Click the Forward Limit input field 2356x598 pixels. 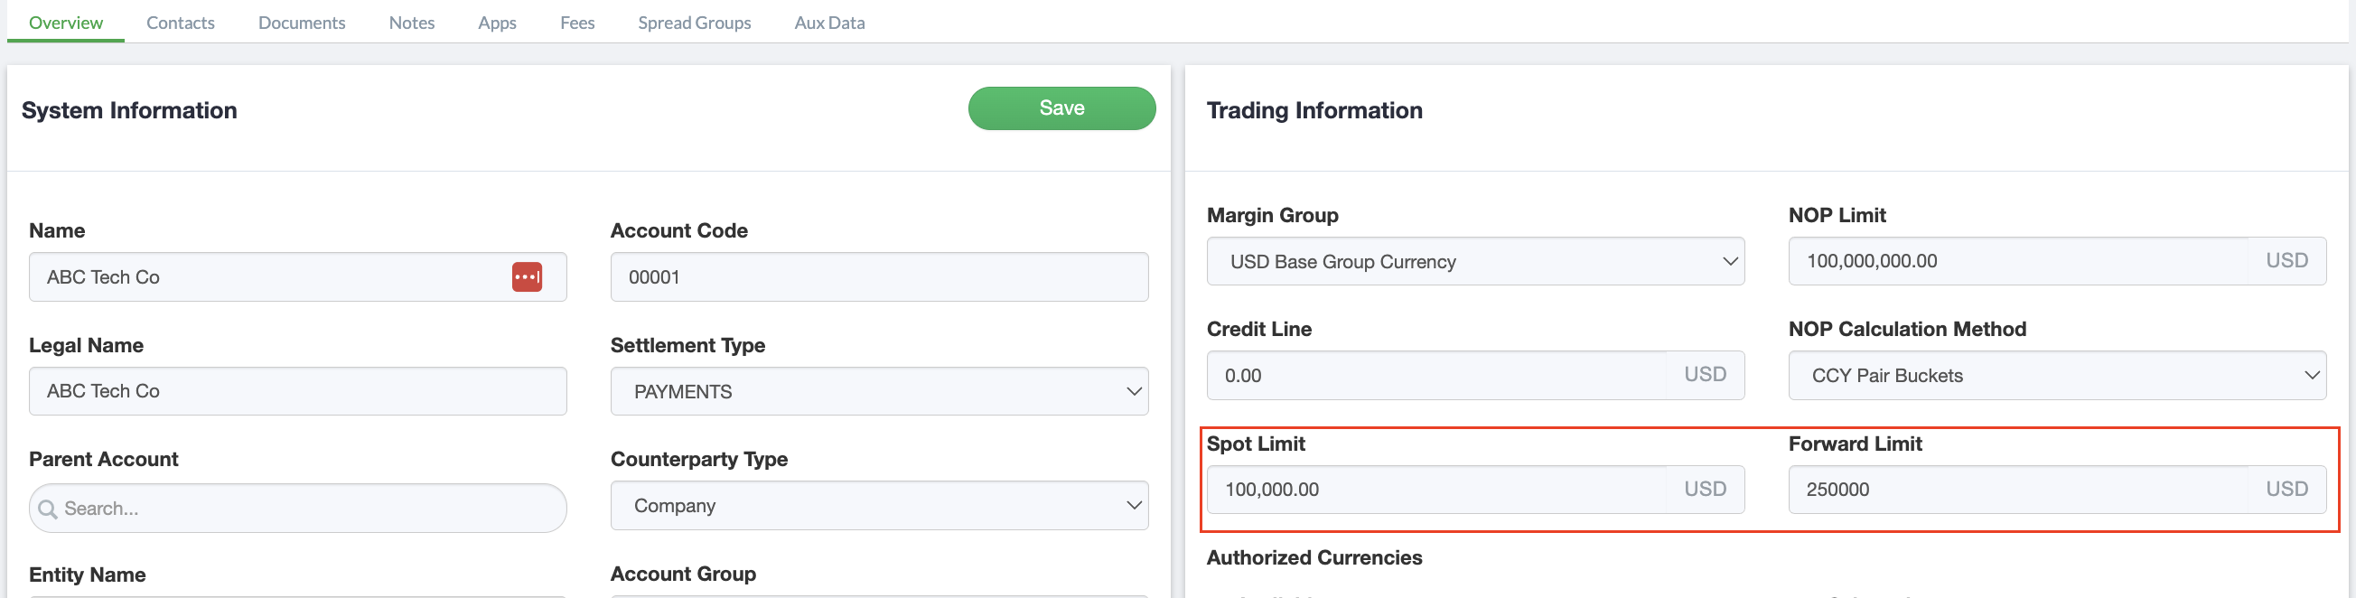[2016, 490]
